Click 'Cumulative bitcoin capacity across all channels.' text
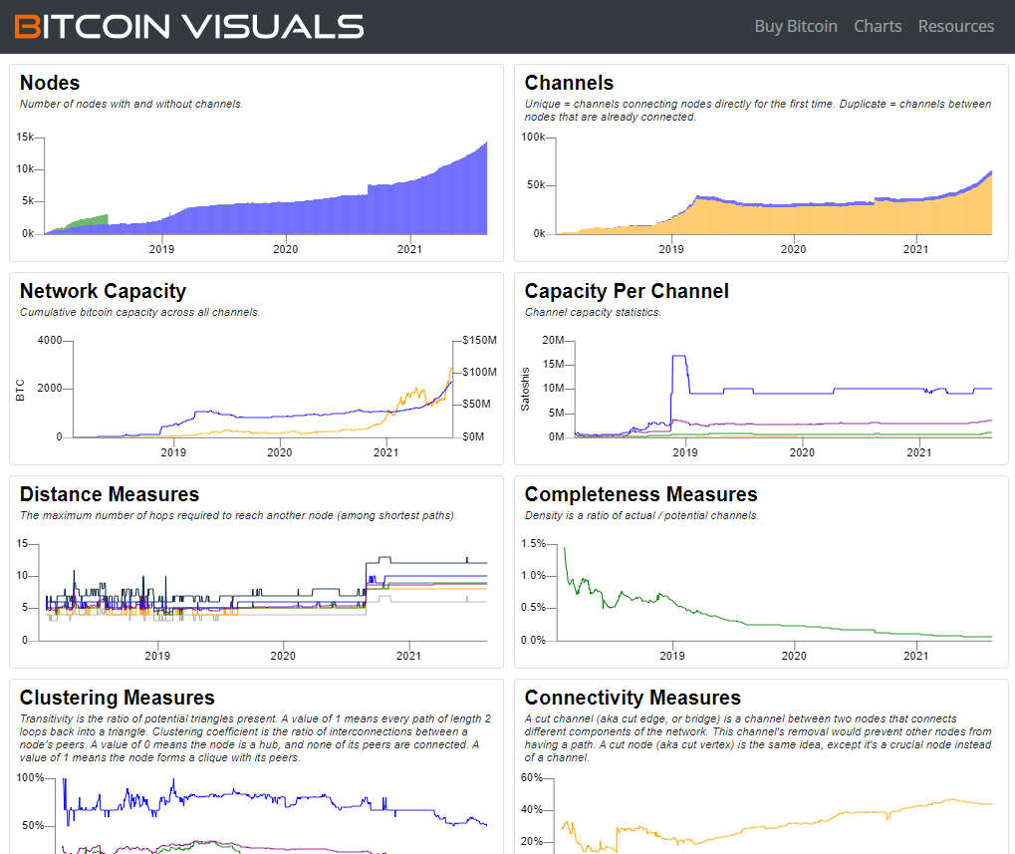The width and height of the screenshot is (1015, 854). 139,313
